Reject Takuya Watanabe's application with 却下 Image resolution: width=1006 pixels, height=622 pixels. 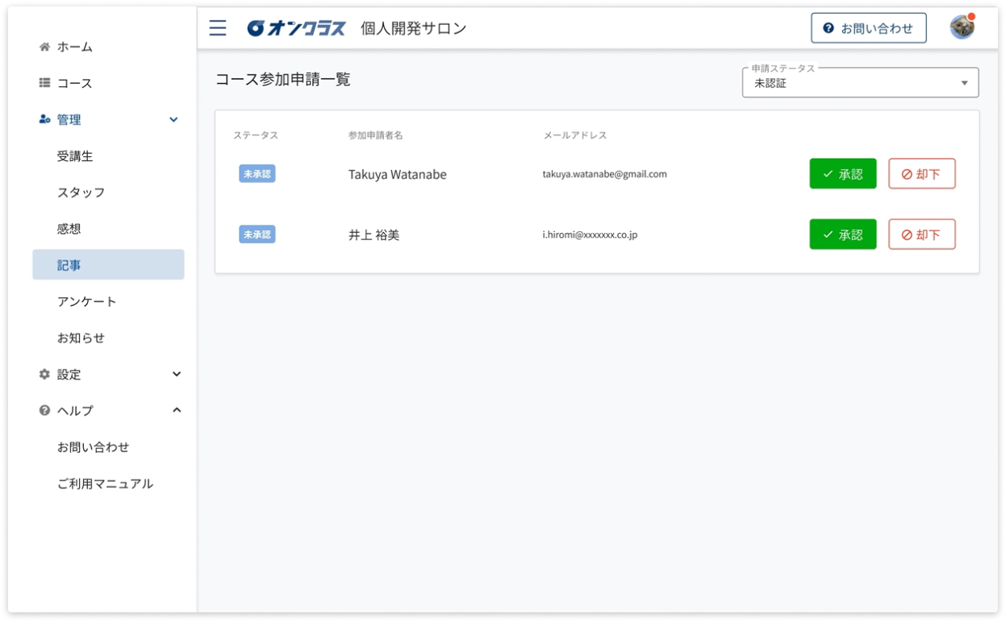tap(921, 173)
